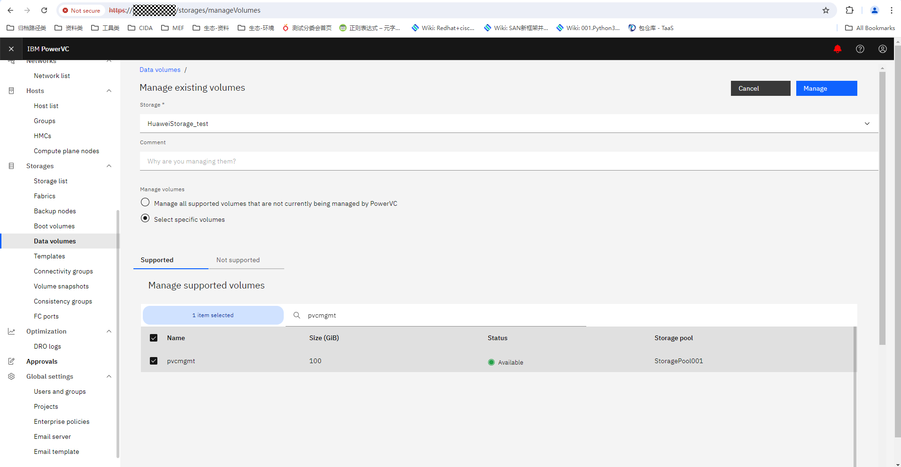
Task: Open the red notifications bell
Action: [x=837, y=49]
